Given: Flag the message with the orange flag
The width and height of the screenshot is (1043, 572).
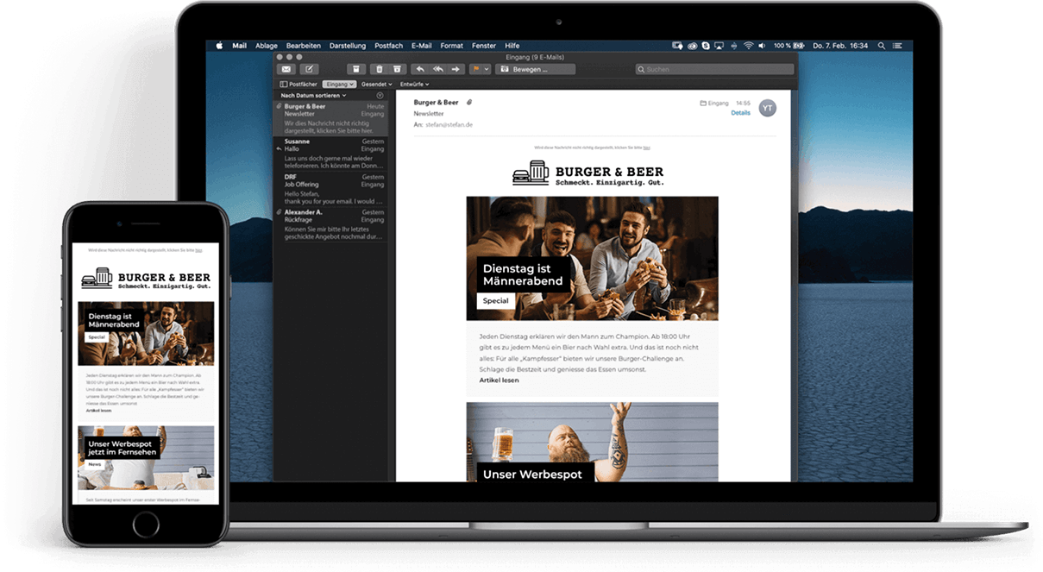Looking at the screenshot, I should 475,69.
